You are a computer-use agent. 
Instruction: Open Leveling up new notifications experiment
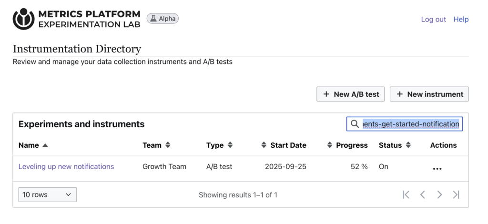tap(66, 166)
